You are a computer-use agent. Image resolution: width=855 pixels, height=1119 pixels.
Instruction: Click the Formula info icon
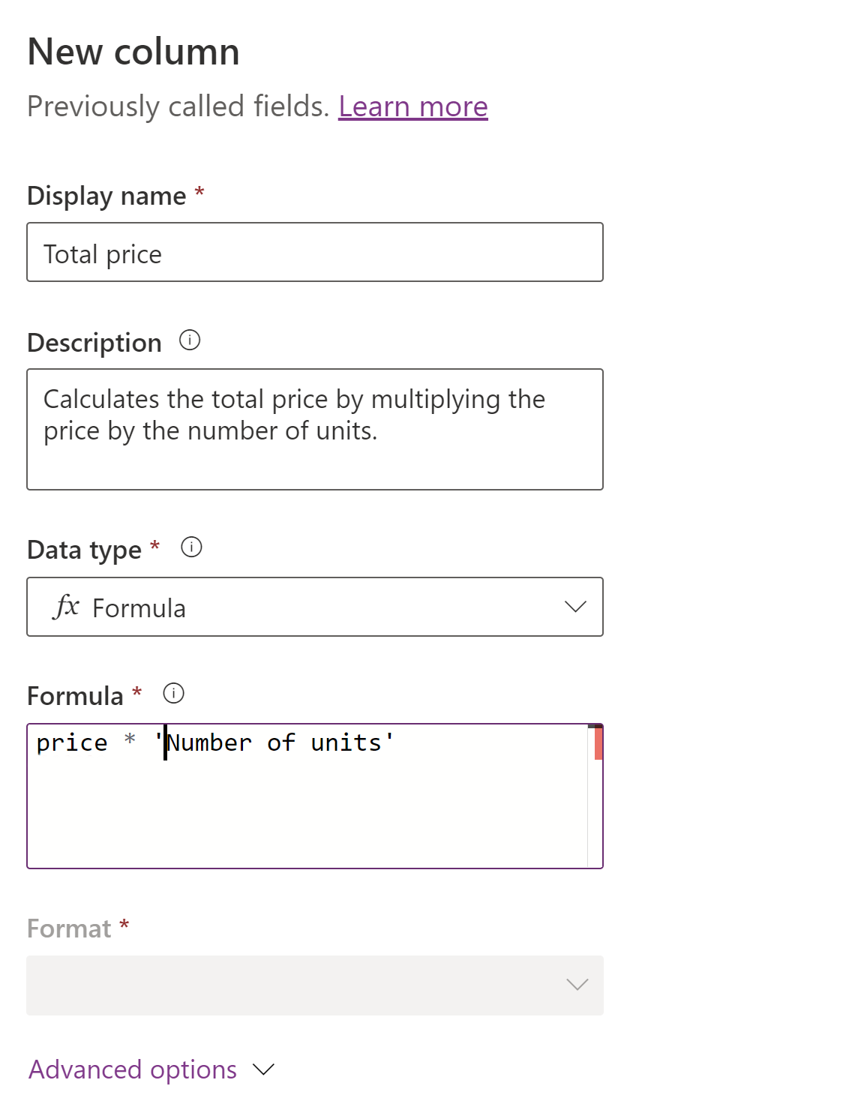173,694
